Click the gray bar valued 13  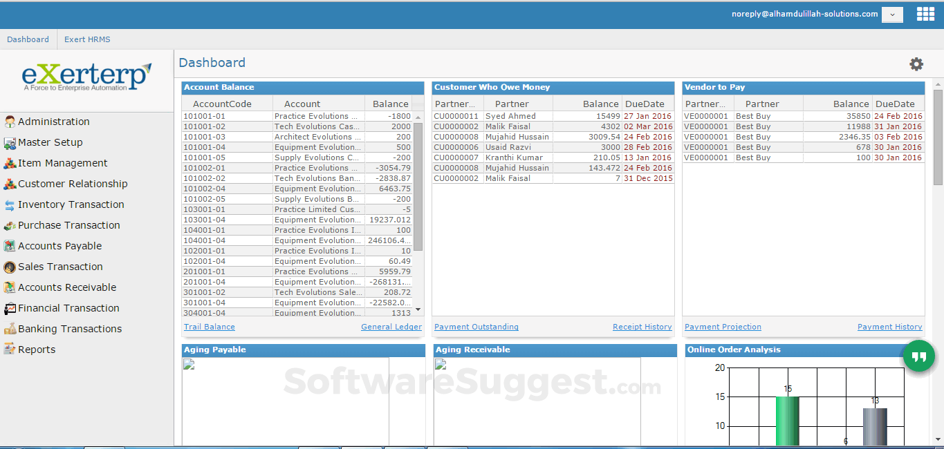click(x=875, y=426)
